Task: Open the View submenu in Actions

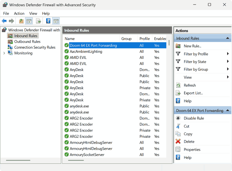Action: click(188, 77)
